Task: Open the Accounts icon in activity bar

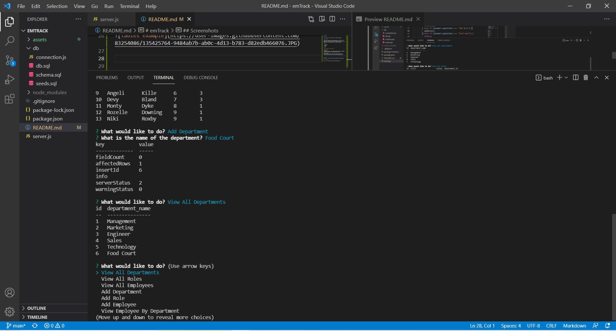Action: 9,292
